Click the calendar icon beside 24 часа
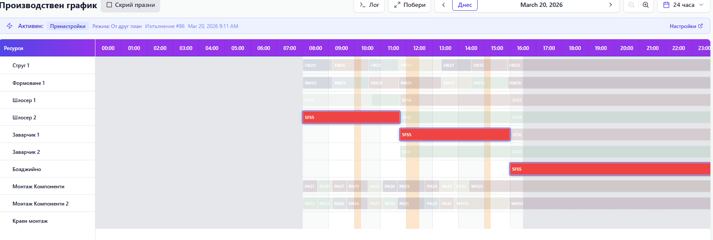The width and height of the screenshot is (713, 240). pos(666,5)
